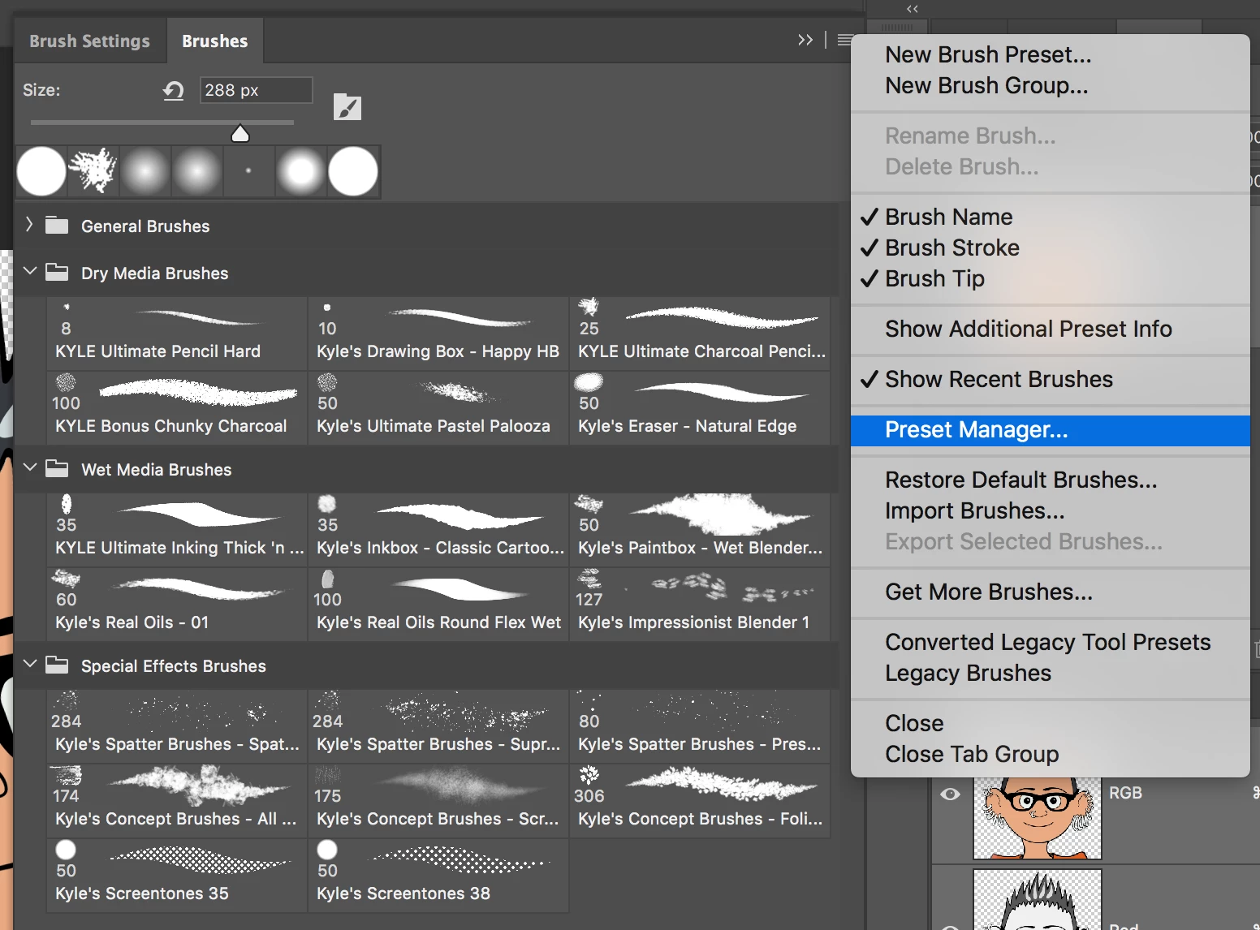Select the tiny dot recent brush
Screen dimensions: 1260x930
click(x=248, y=171)
